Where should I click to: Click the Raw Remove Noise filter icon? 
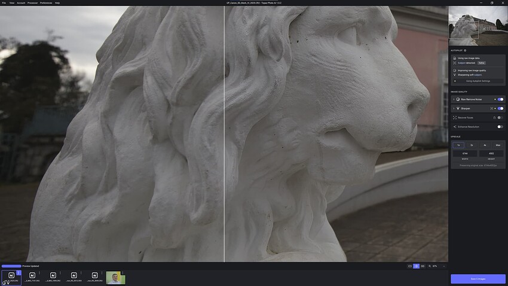[458, 99]
